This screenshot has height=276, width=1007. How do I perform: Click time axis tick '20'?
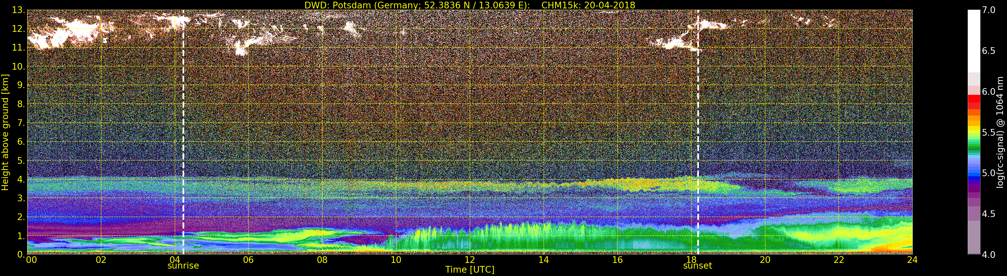tap(765, 260)
